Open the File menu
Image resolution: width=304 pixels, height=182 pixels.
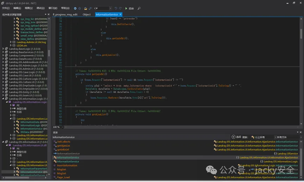click(x=6, y=8)
